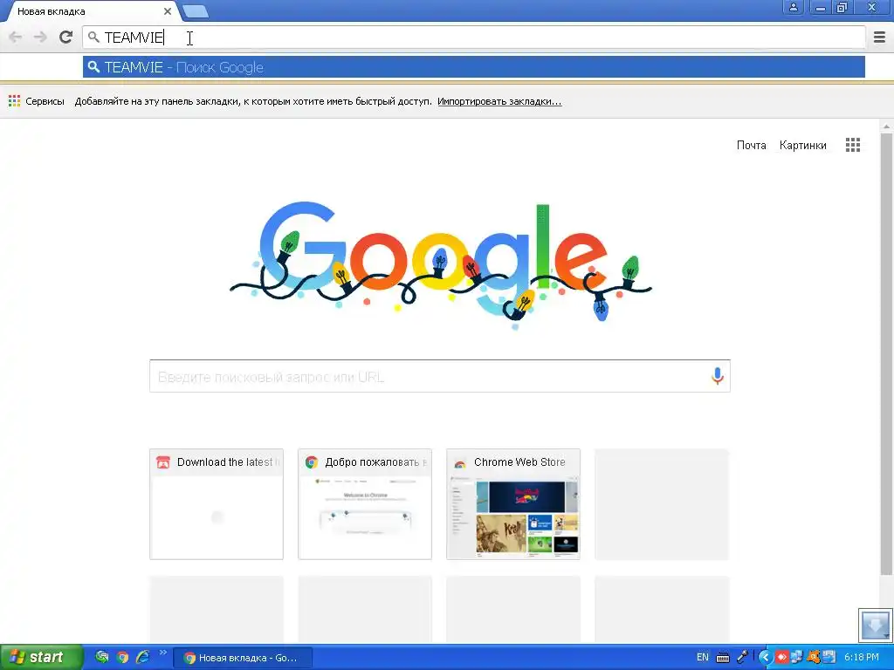The height and width of the screenshot is (670, 894).
Task: Click the scrollbar up arrow
Action: click(x=886, y=126)
